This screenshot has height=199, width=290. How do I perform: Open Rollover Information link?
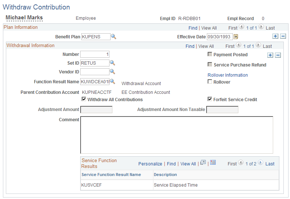tap(227, 75)
